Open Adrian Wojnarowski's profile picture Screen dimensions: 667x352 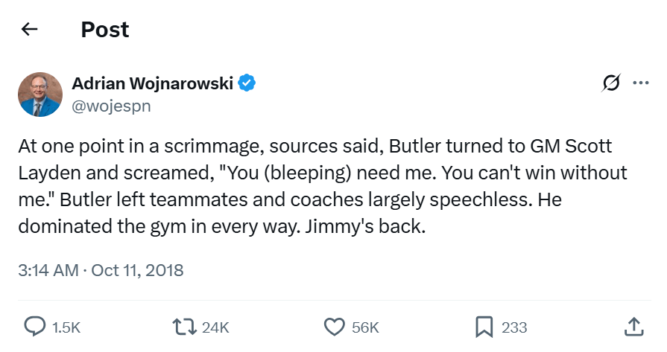point(40,95)
